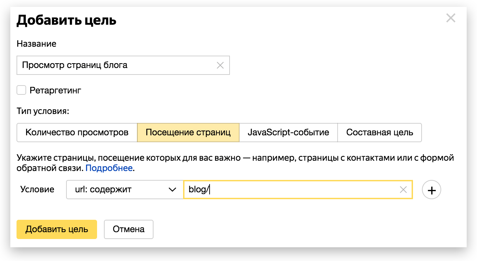The height and width of the screenshot is (261, 477).
Task: Clear the blog/ condition value with X icon
Action: [x=403, y=190]
